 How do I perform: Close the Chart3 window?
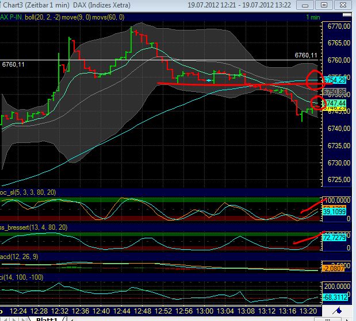(x=343, y=5)
